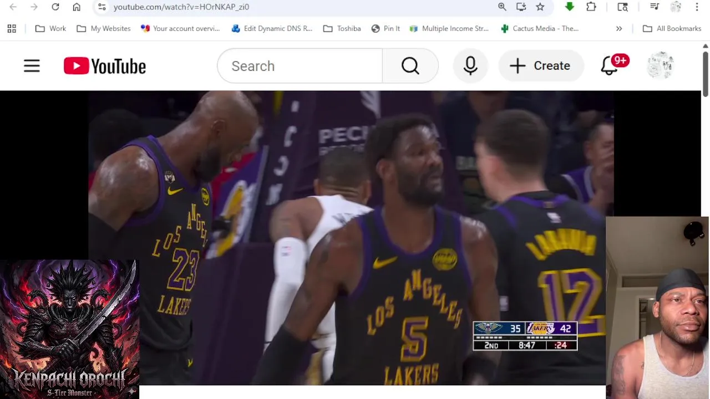Open the 'Edit Dynamic DNS R...' bookmark

(272, 29)
